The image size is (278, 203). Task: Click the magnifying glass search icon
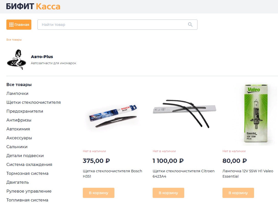pos(190,25)
